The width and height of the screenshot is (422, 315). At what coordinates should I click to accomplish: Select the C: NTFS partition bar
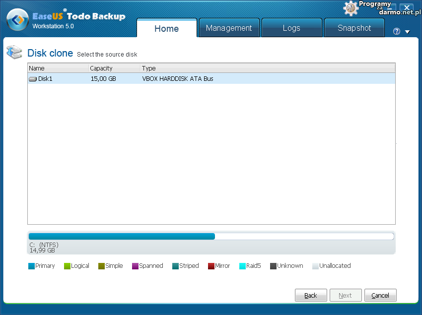pyautogui.click(x=122, y=236)
